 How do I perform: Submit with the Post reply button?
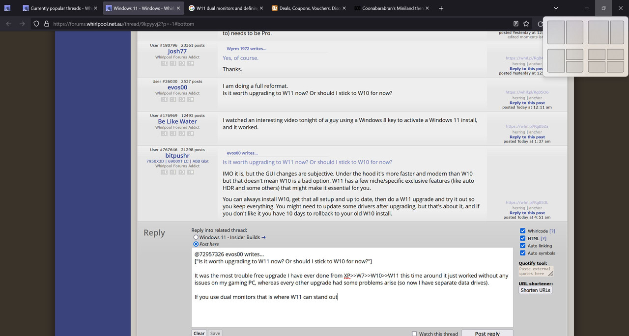click(487, 333)
